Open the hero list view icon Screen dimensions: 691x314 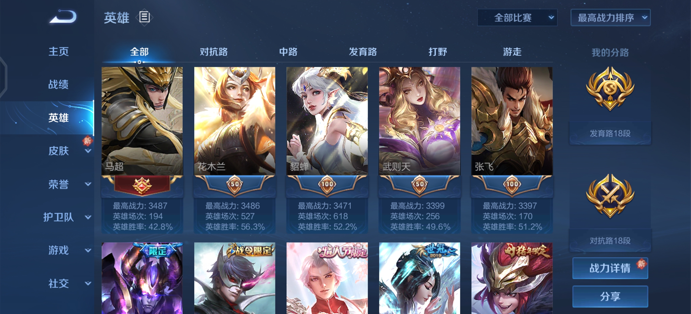[144, 17]
